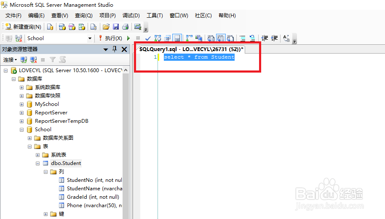Select the StudentNo column item
Viewport: 385px width, 219px height.
tap(91, 180)
